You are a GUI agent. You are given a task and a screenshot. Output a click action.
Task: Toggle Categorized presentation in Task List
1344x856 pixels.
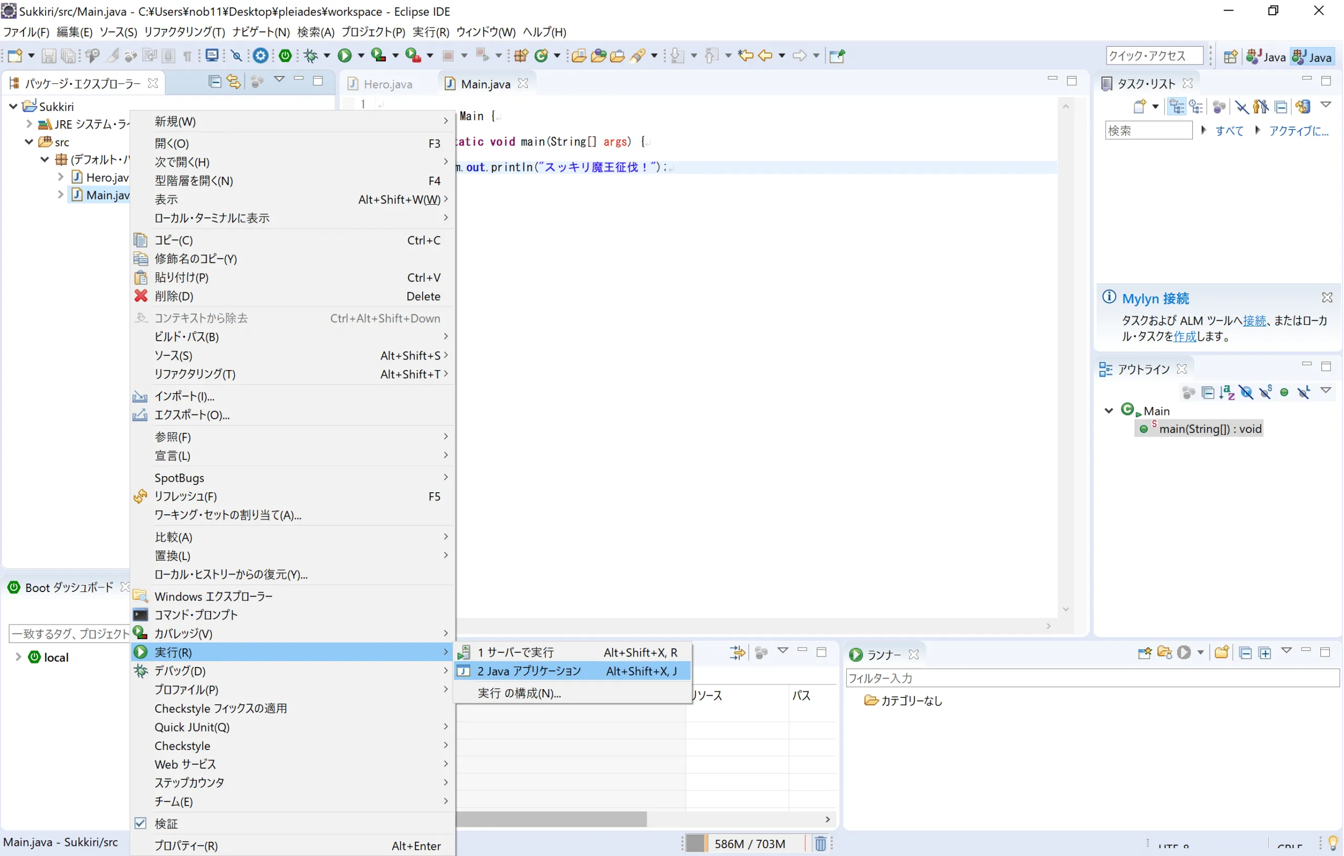pos(1177,107)
